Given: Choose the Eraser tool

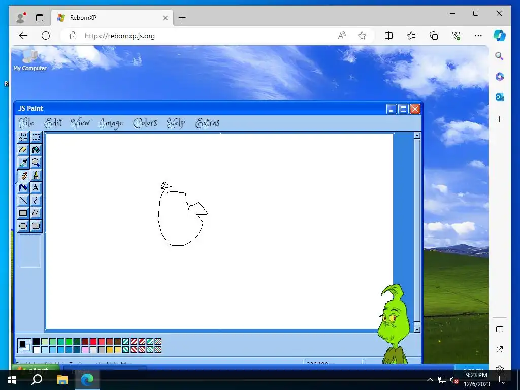Looking at the screenshot, I should pos(23,150).
